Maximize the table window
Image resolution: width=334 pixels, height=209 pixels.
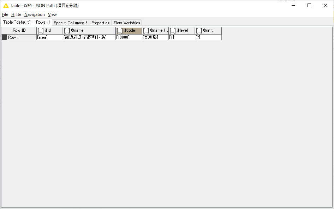click(309, 6)
